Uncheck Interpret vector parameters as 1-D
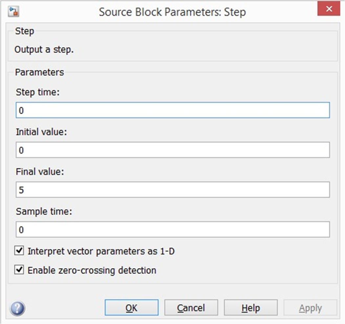The width and height of the screenshot is (345, 324). coord(19,251)
